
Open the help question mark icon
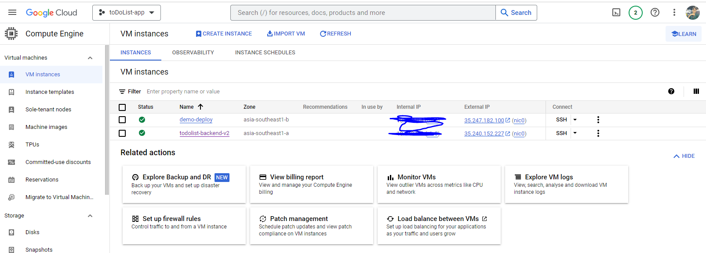(x=655, y=12)
